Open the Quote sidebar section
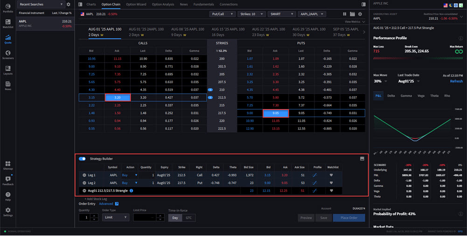 pos(8,39)
